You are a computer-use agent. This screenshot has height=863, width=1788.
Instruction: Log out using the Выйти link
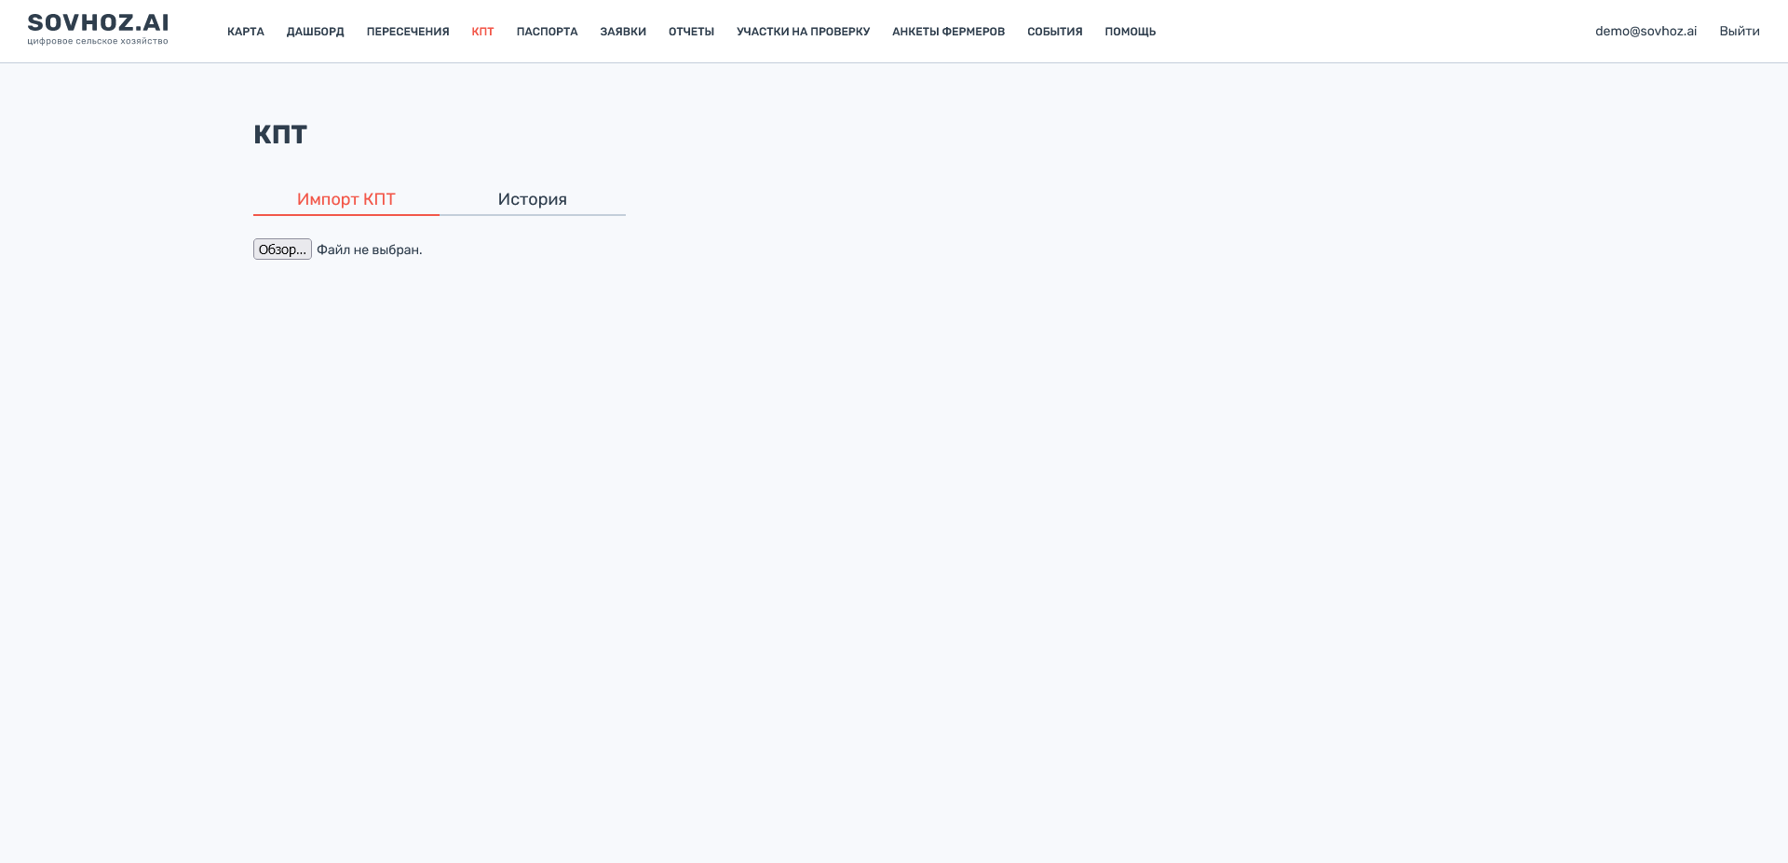[1739, 32]
